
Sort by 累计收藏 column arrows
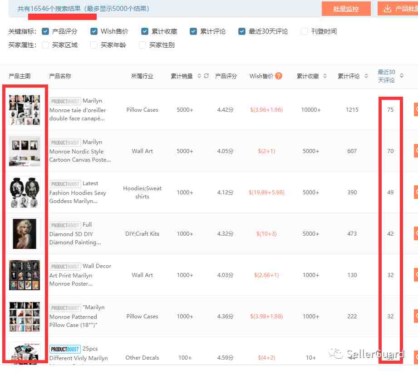click(x=325, y=76)
